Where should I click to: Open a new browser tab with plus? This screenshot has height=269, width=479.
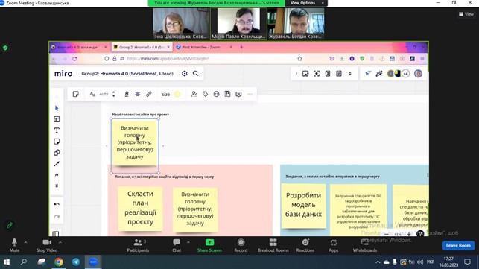pos(241,47)
